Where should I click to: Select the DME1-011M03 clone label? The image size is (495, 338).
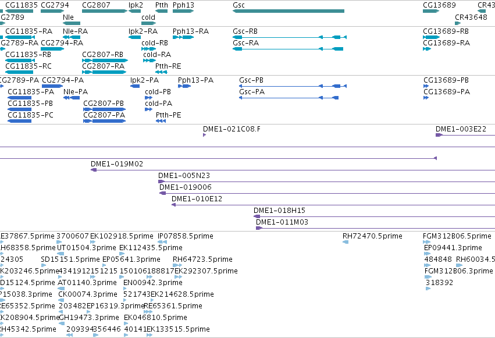(x=282, y=222)
